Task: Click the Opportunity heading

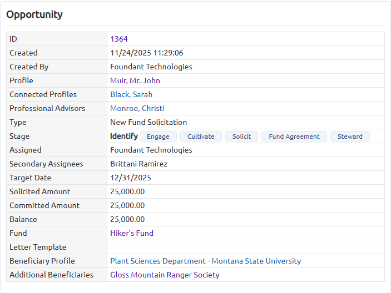Action: tap(34, 14)
